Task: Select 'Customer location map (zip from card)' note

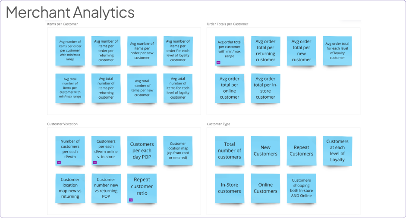Action: pyautogui.click(x=178, y=151)
